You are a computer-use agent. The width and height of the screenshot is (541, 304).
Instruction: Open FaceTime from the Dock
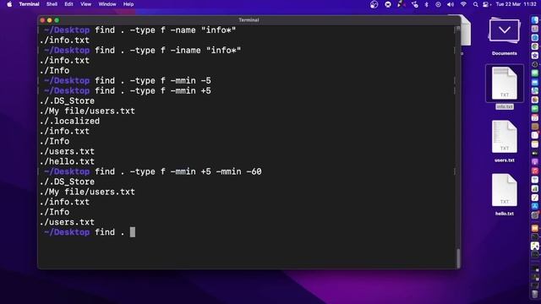[x=535, y=109]
